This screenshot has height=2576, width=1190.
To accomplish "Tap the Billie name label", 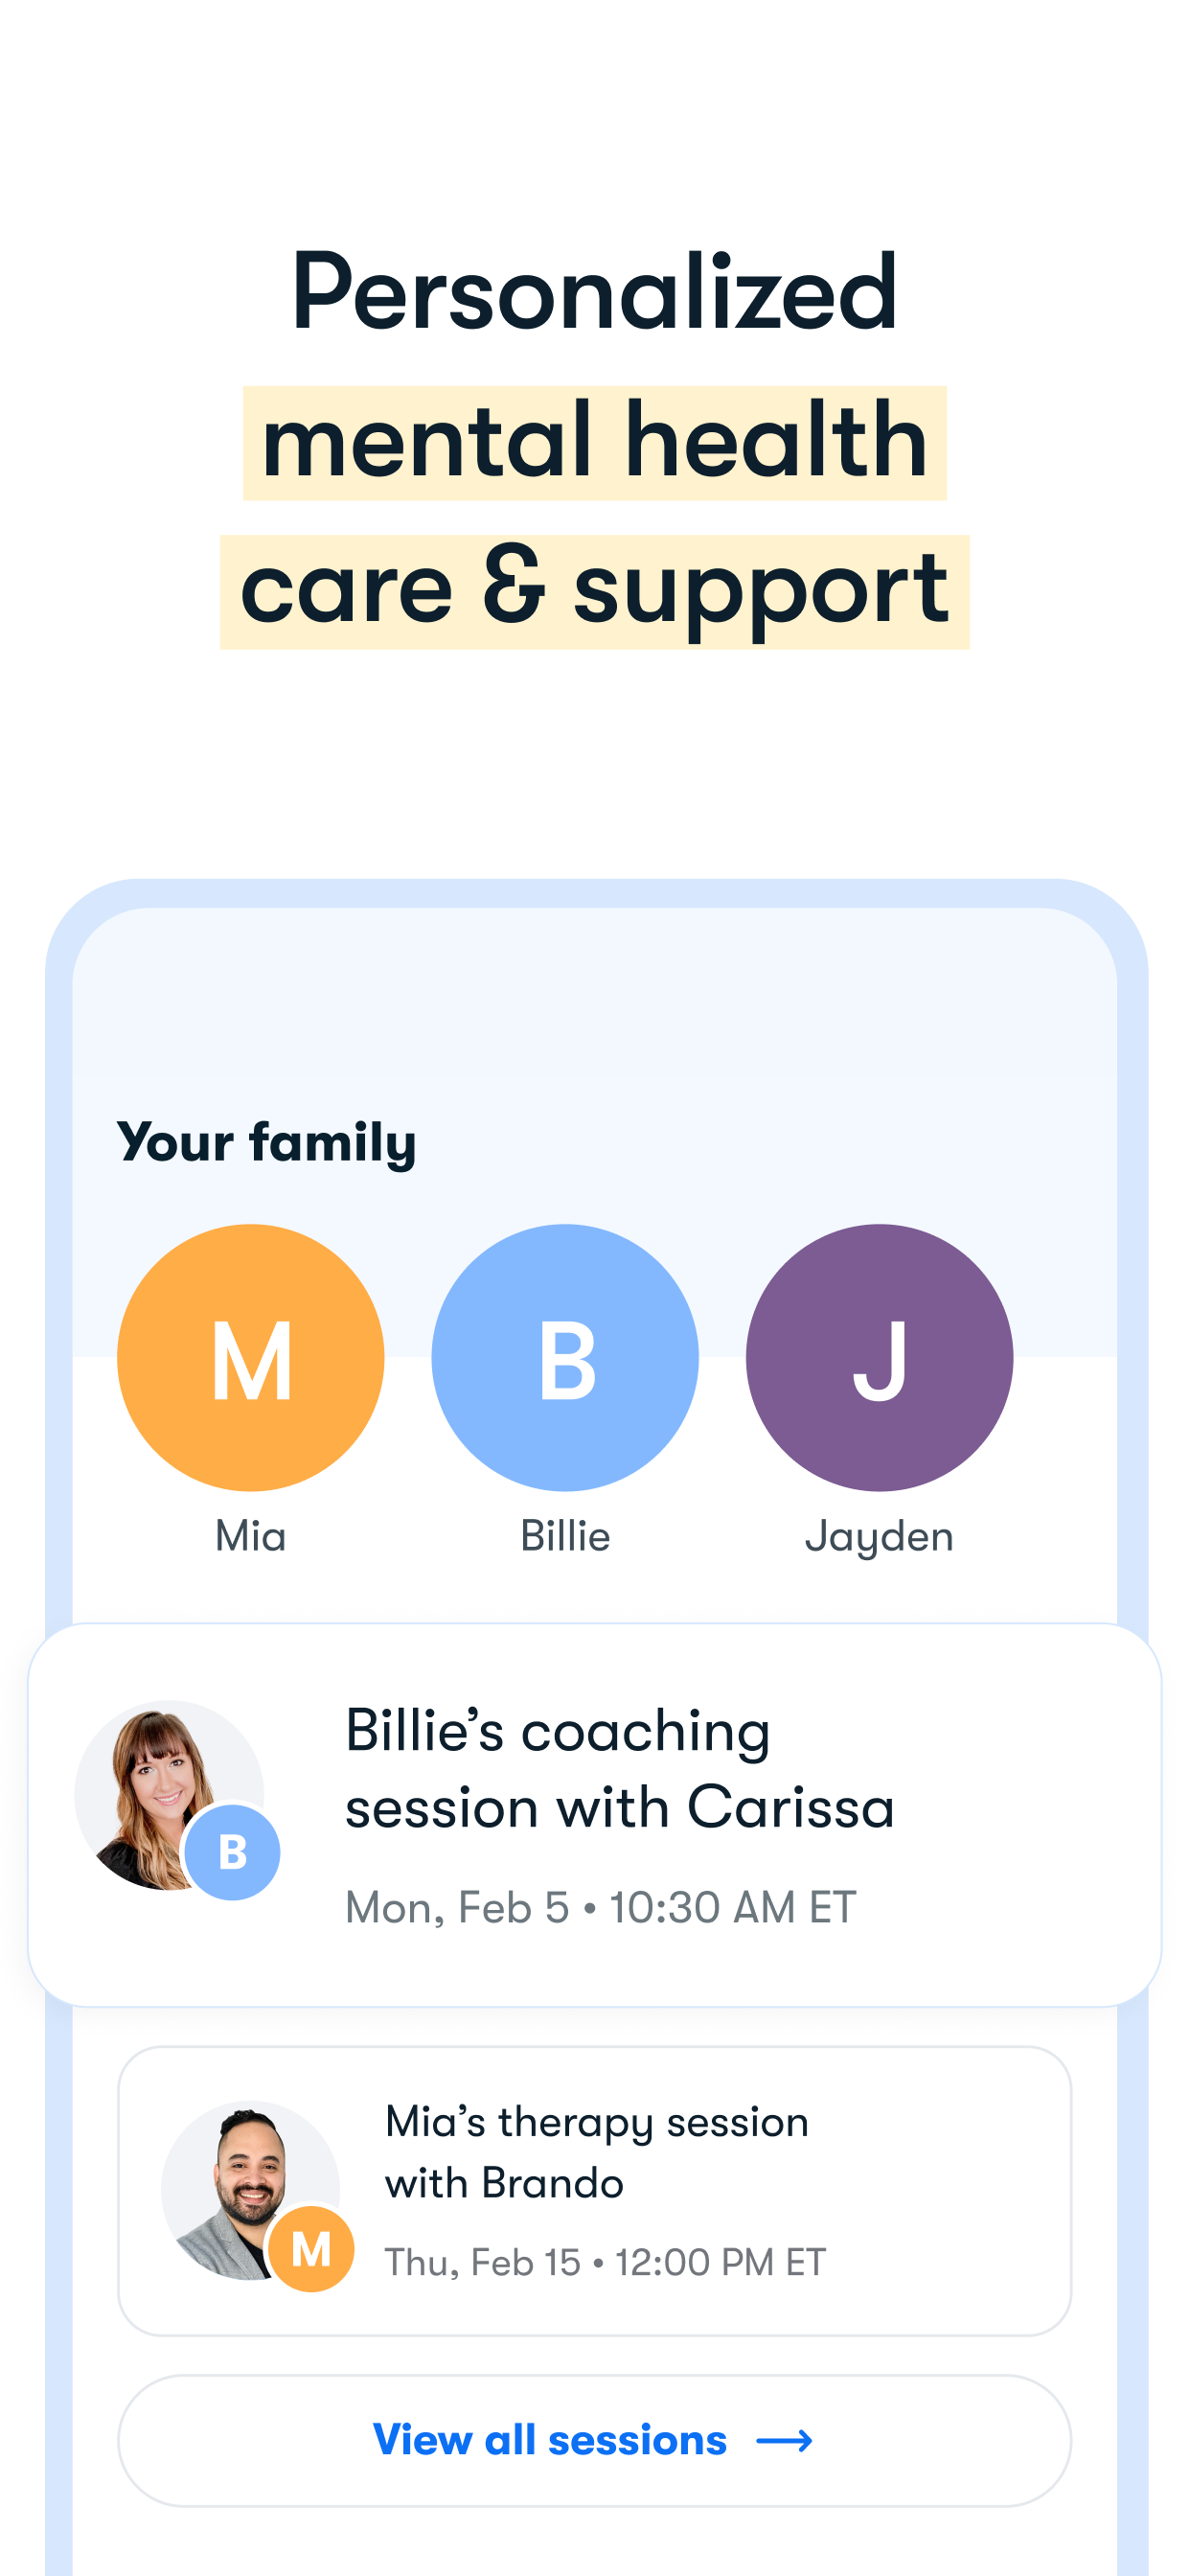I will pyautogui.click(x=565, y=1536).
